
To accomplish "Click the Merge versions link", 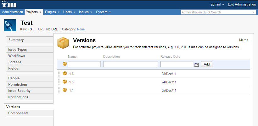I will (244, 40).
